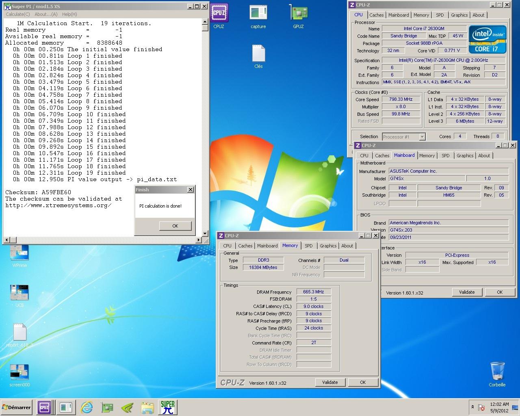Open Windows Explorer from taskbar
The width and height of the screenshot is (520, 416).
coord(147,407)
